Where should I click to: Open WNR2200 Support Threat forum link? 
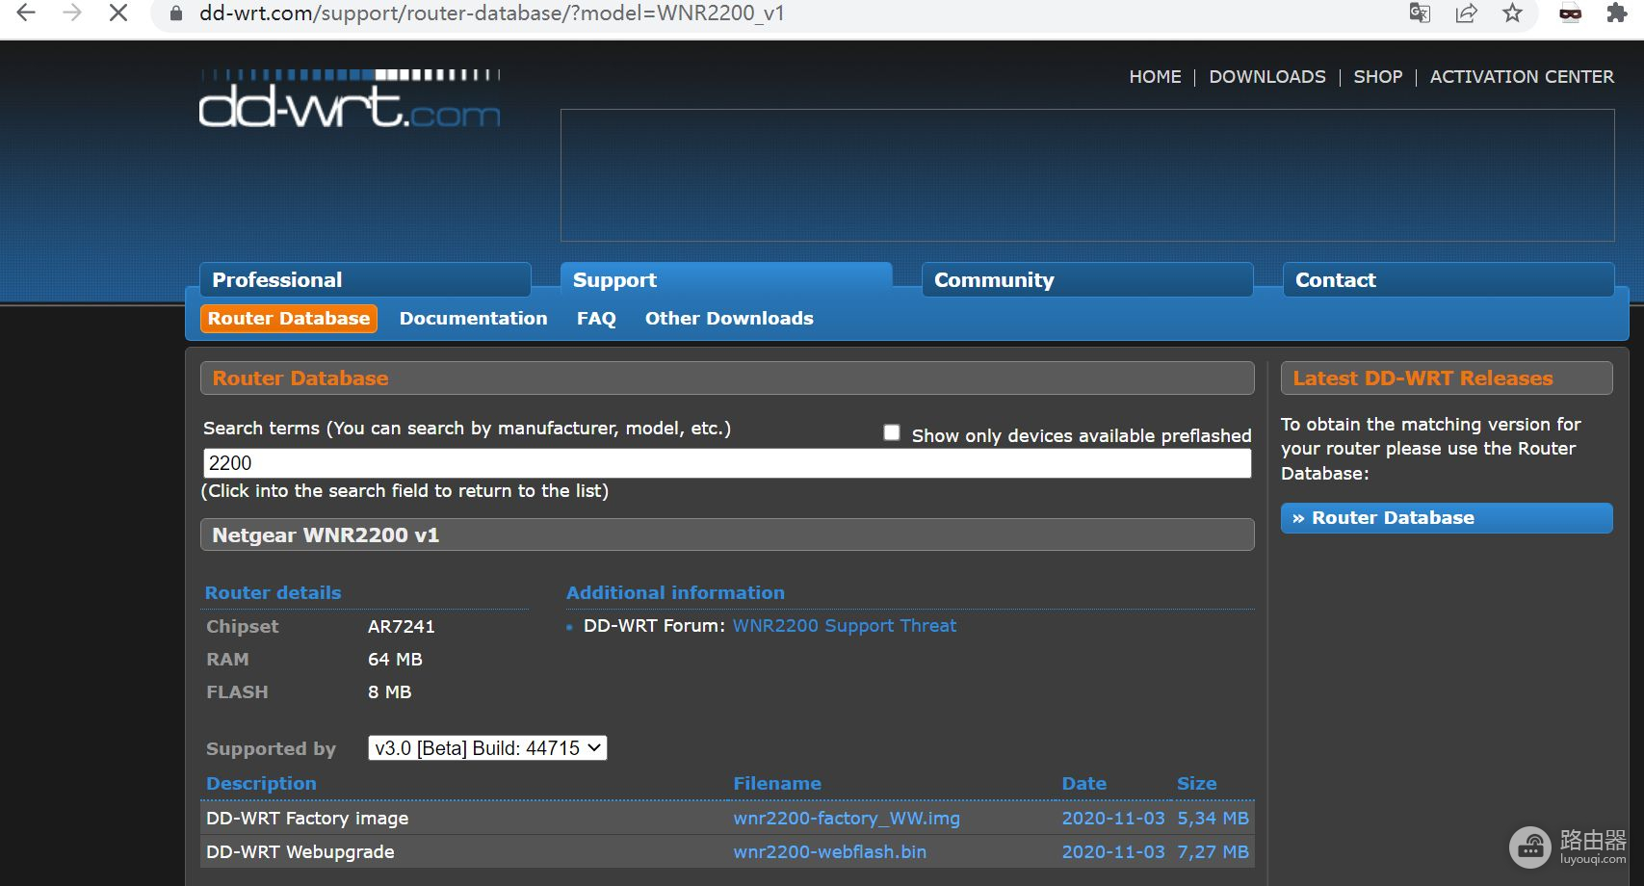[845, 626]
